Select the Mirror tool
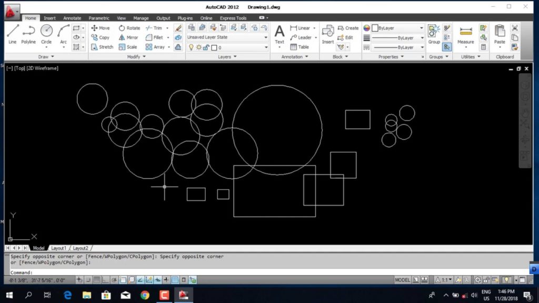 (x=128, y=37)
